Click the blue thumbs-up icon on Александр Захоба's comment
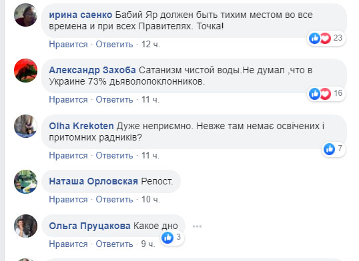The height and width of the screenshot is (261, 359). pos(314,93)
